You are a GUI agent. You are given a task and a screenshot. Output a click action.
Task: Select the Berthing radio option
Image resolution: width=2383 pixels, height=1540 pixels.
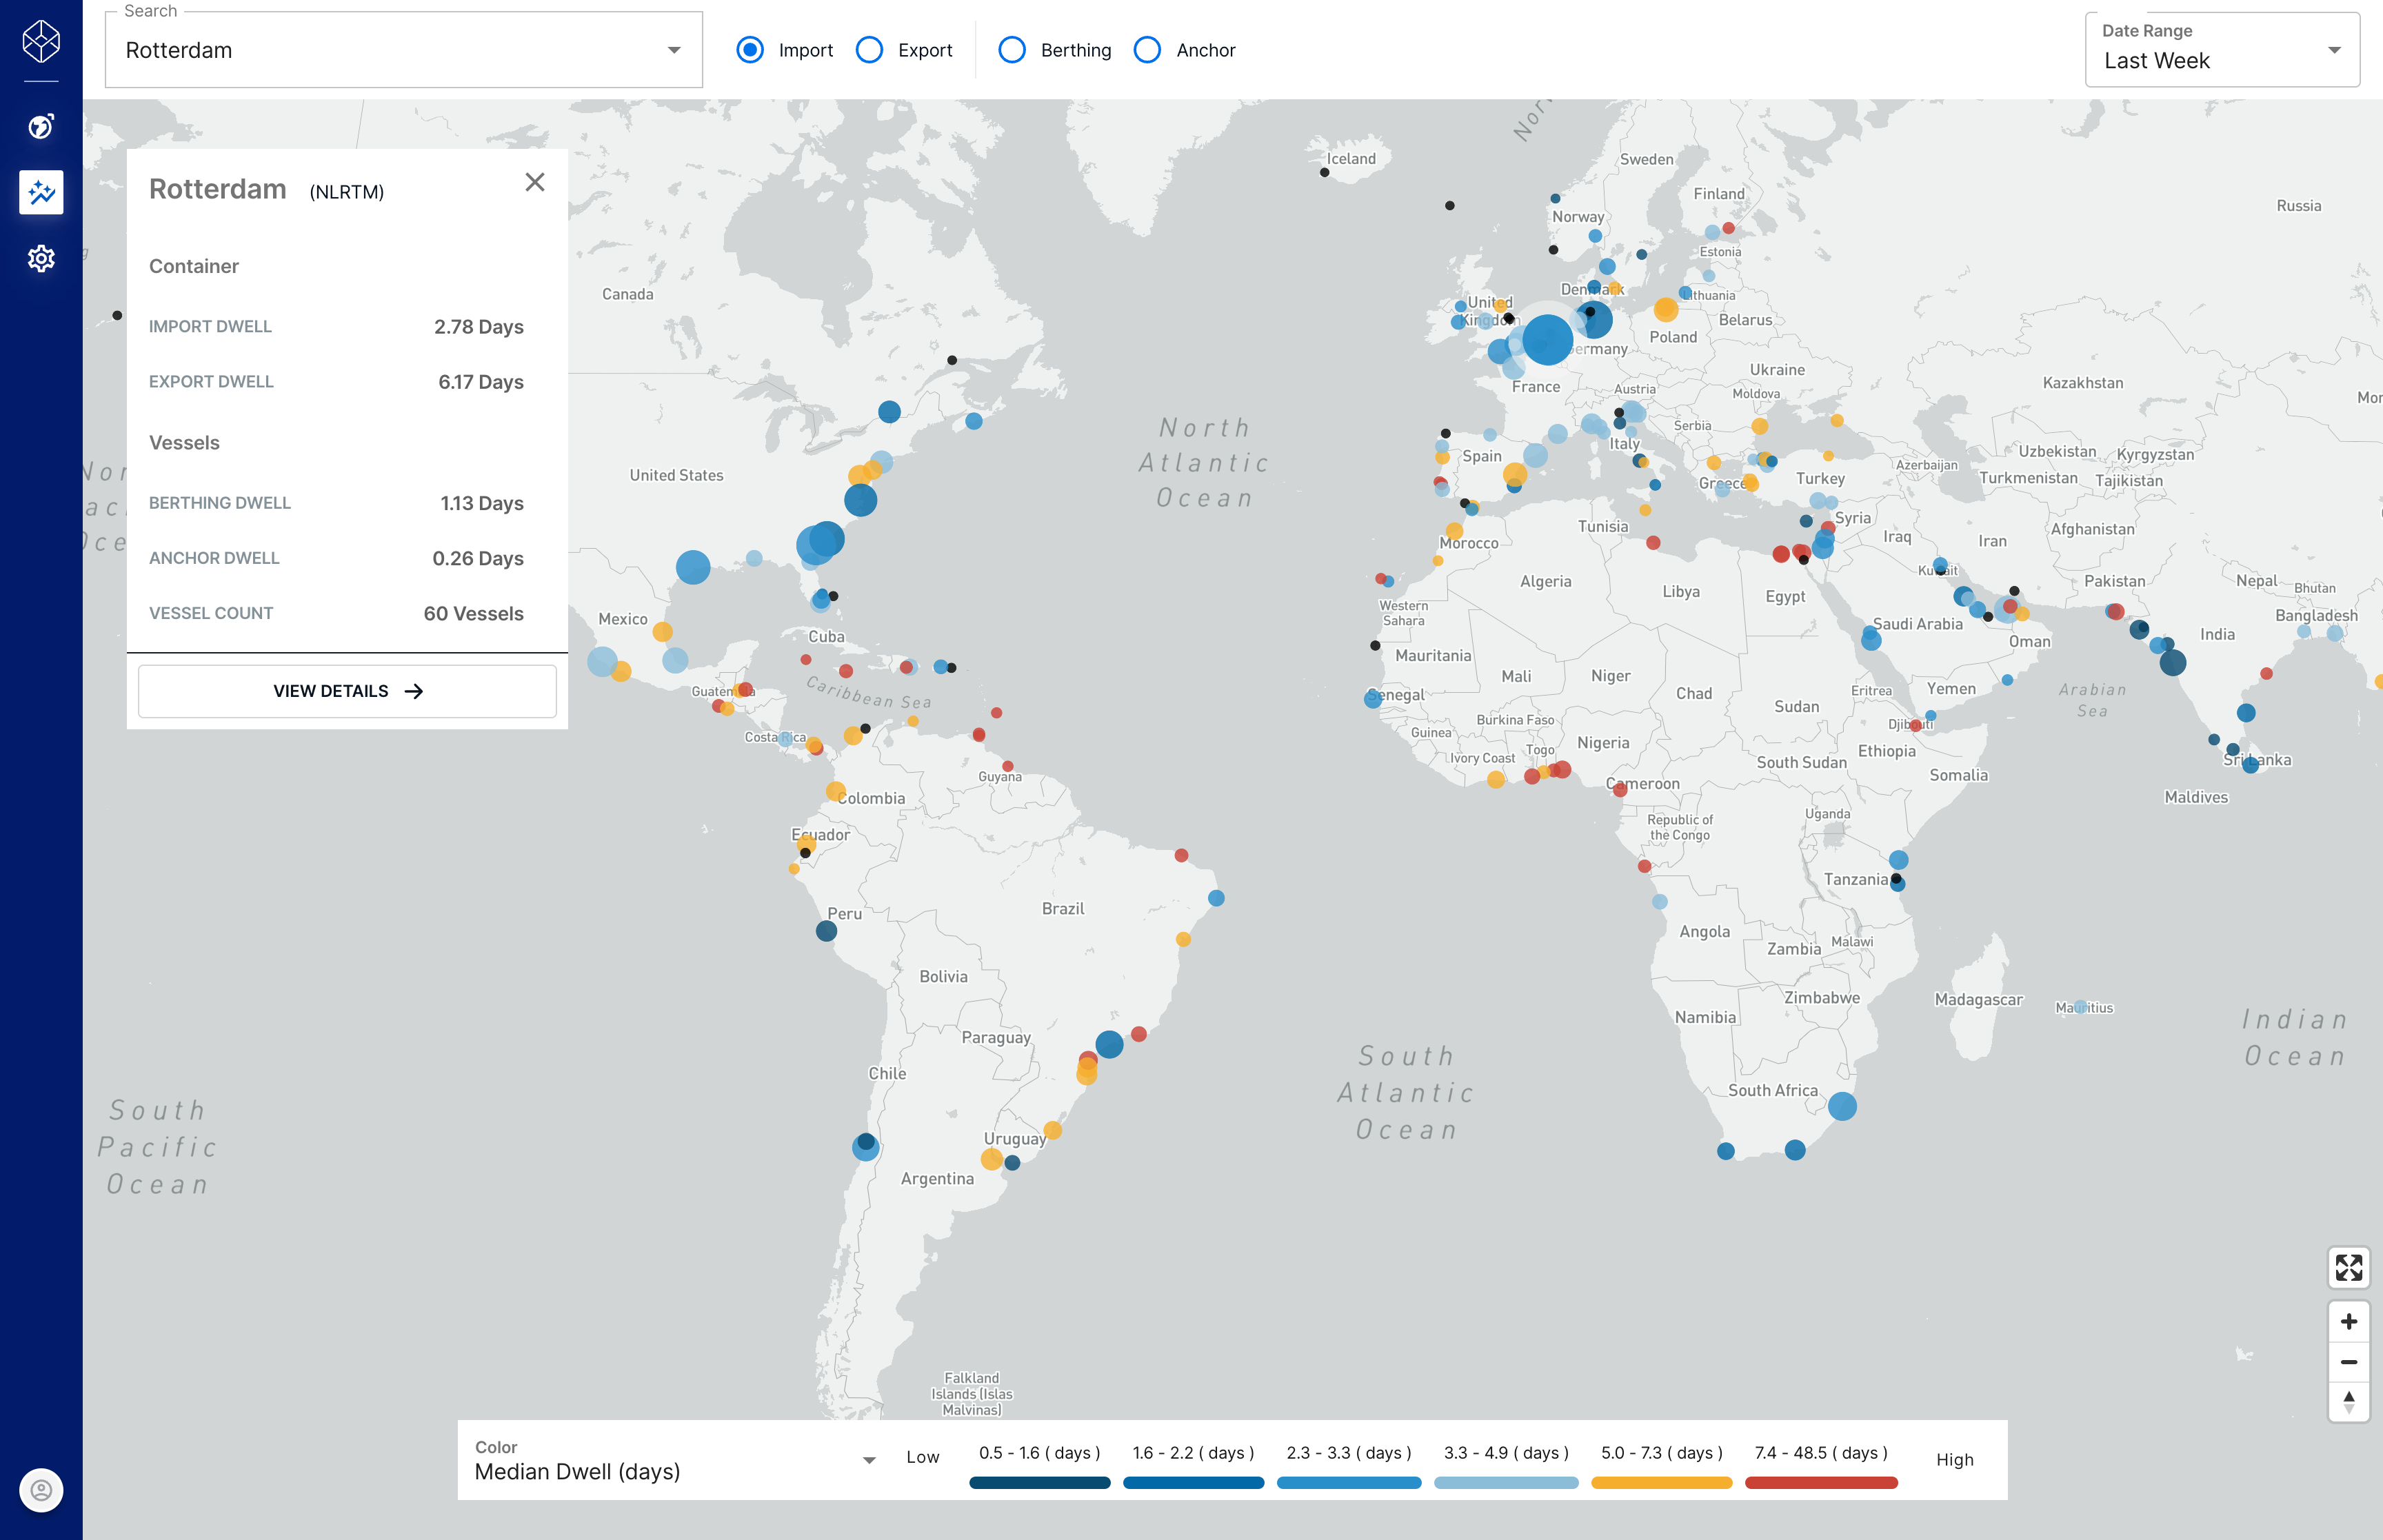[1012, 50]
